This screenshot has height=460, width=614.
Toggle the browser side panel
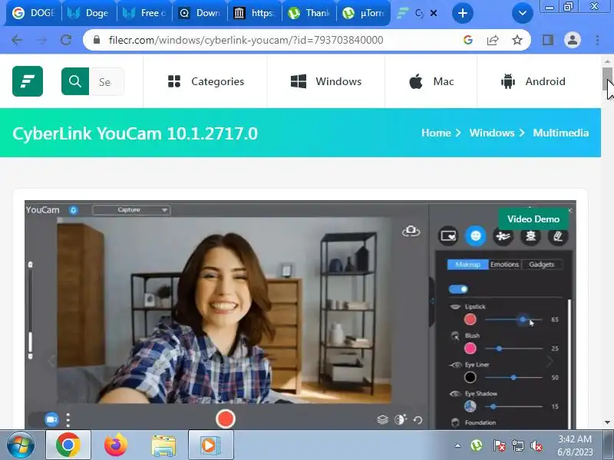(548, 40)
